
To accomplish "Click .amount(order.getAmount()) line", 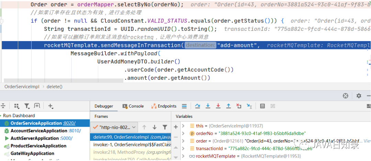I will (167, 78).
